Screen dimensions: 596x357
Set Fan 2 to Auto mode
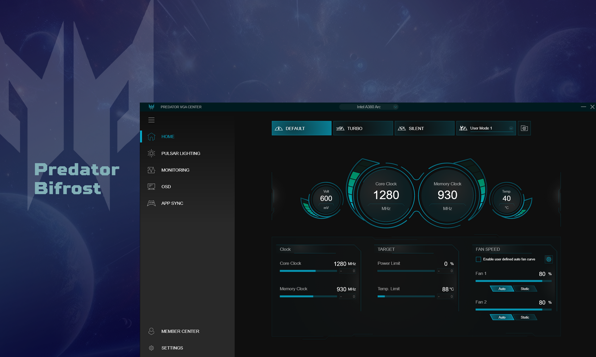[x=502, y=317]
